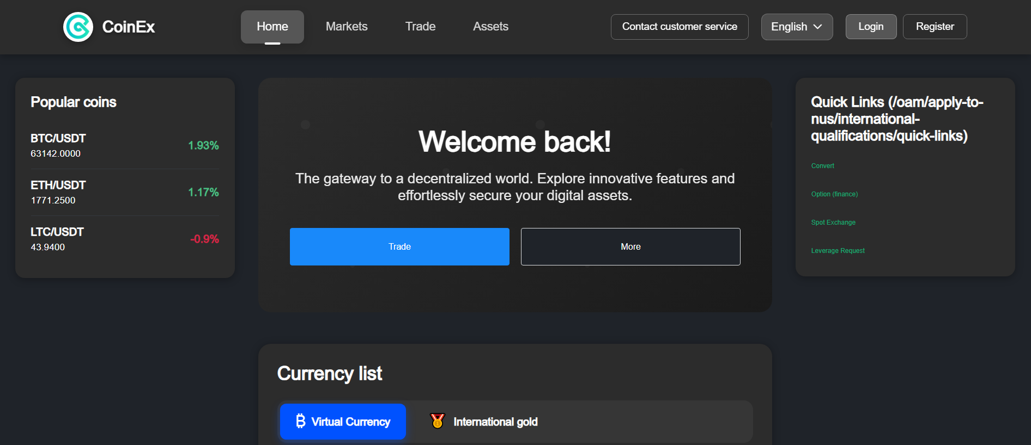1031x445 pixels.
Task: Click the -0.9% change value
Action: point(204,239)
